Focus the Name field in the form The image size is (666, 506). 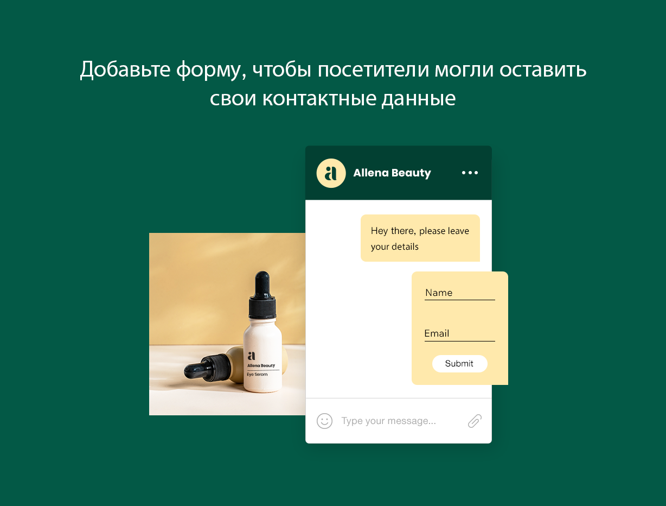click(x=459, y=293)
